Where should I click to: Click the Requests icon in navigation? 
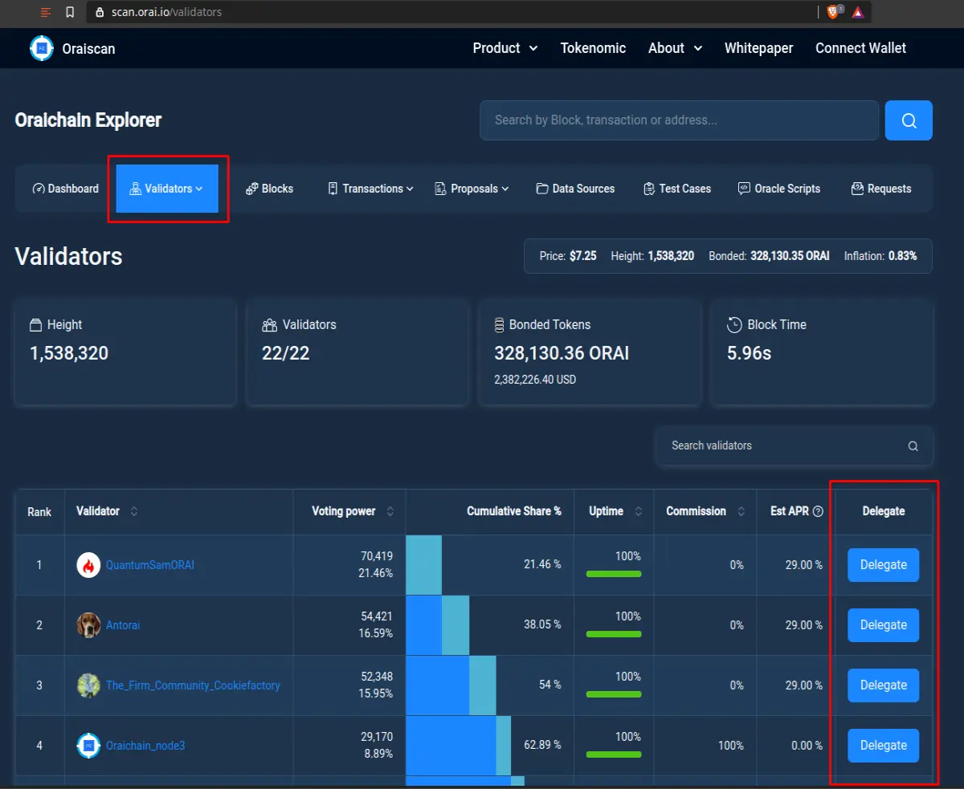pos(857,189)
